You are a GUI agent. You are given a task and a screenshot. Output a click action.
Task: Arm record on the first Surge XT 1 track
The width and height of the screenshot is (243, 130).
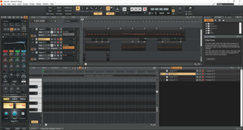click(x=58, y=29)
